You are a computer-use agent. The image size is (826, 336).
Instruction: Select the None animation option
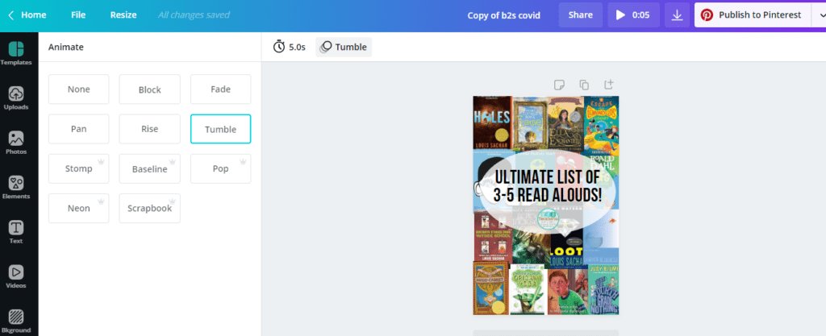point(78,89)
